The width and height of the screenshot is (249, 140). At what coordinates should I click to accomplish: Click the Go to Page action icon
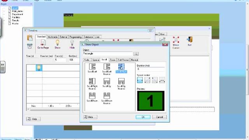coord(43,44)
